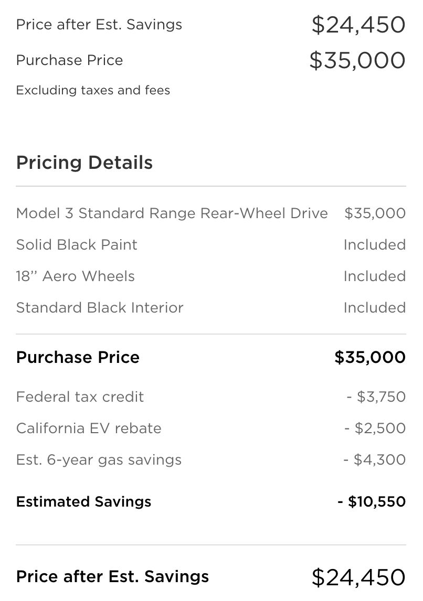423x601 pixels.
Task: Click the top $35,000 purchase price value
Action: click(357, 60)
